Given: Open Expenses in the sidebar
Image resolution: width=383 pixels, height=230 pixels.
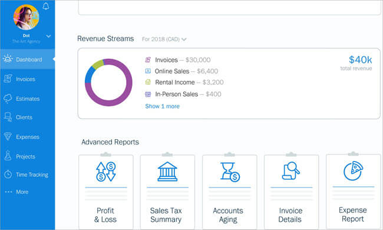Looking at the screenshot, I should 28,137.
